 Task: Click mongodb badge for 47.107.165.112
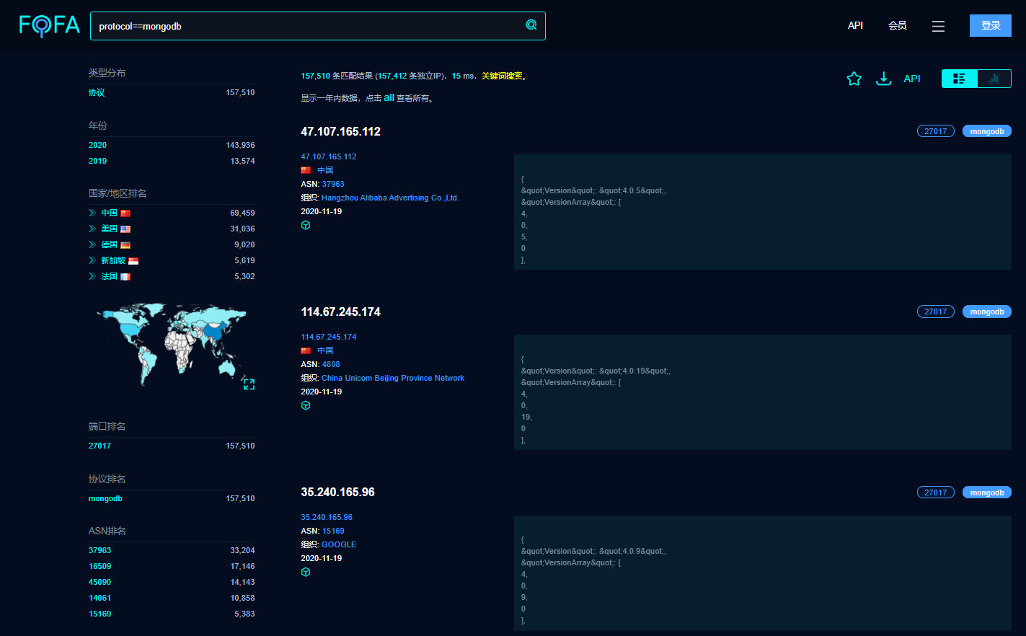pyautogui.click(x=987, y=131)
